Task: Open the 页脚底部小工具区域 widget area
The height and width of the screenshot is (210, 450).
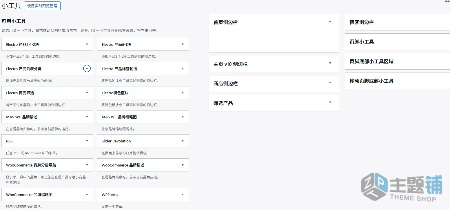Action: point(397,61)
